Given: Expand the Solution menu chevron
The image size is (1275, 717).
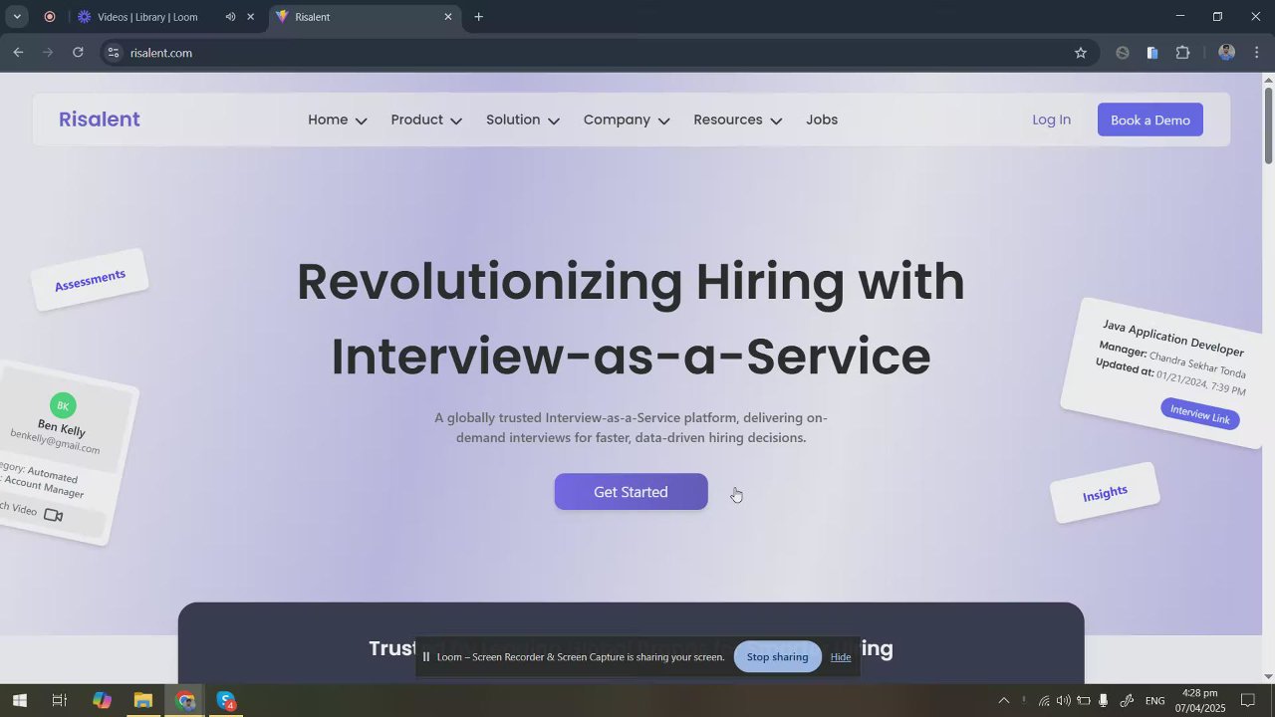Looking at the screenshot, I should pyautogui.click(x=554, y=120).
